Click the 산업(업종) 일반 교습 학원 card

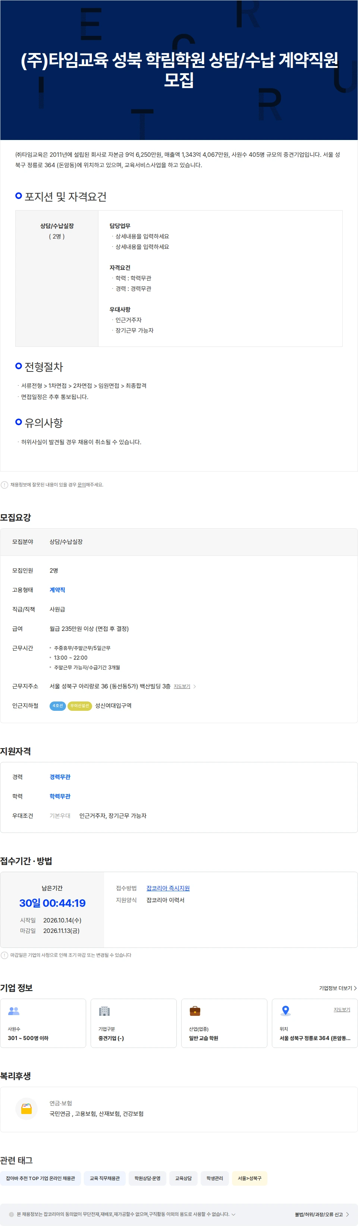(x=224, y=1023)
